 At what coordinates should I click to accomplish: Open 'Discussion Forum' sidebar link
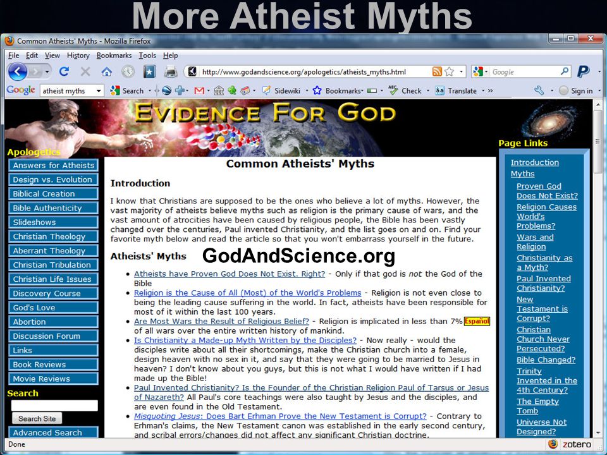point(53,336)
